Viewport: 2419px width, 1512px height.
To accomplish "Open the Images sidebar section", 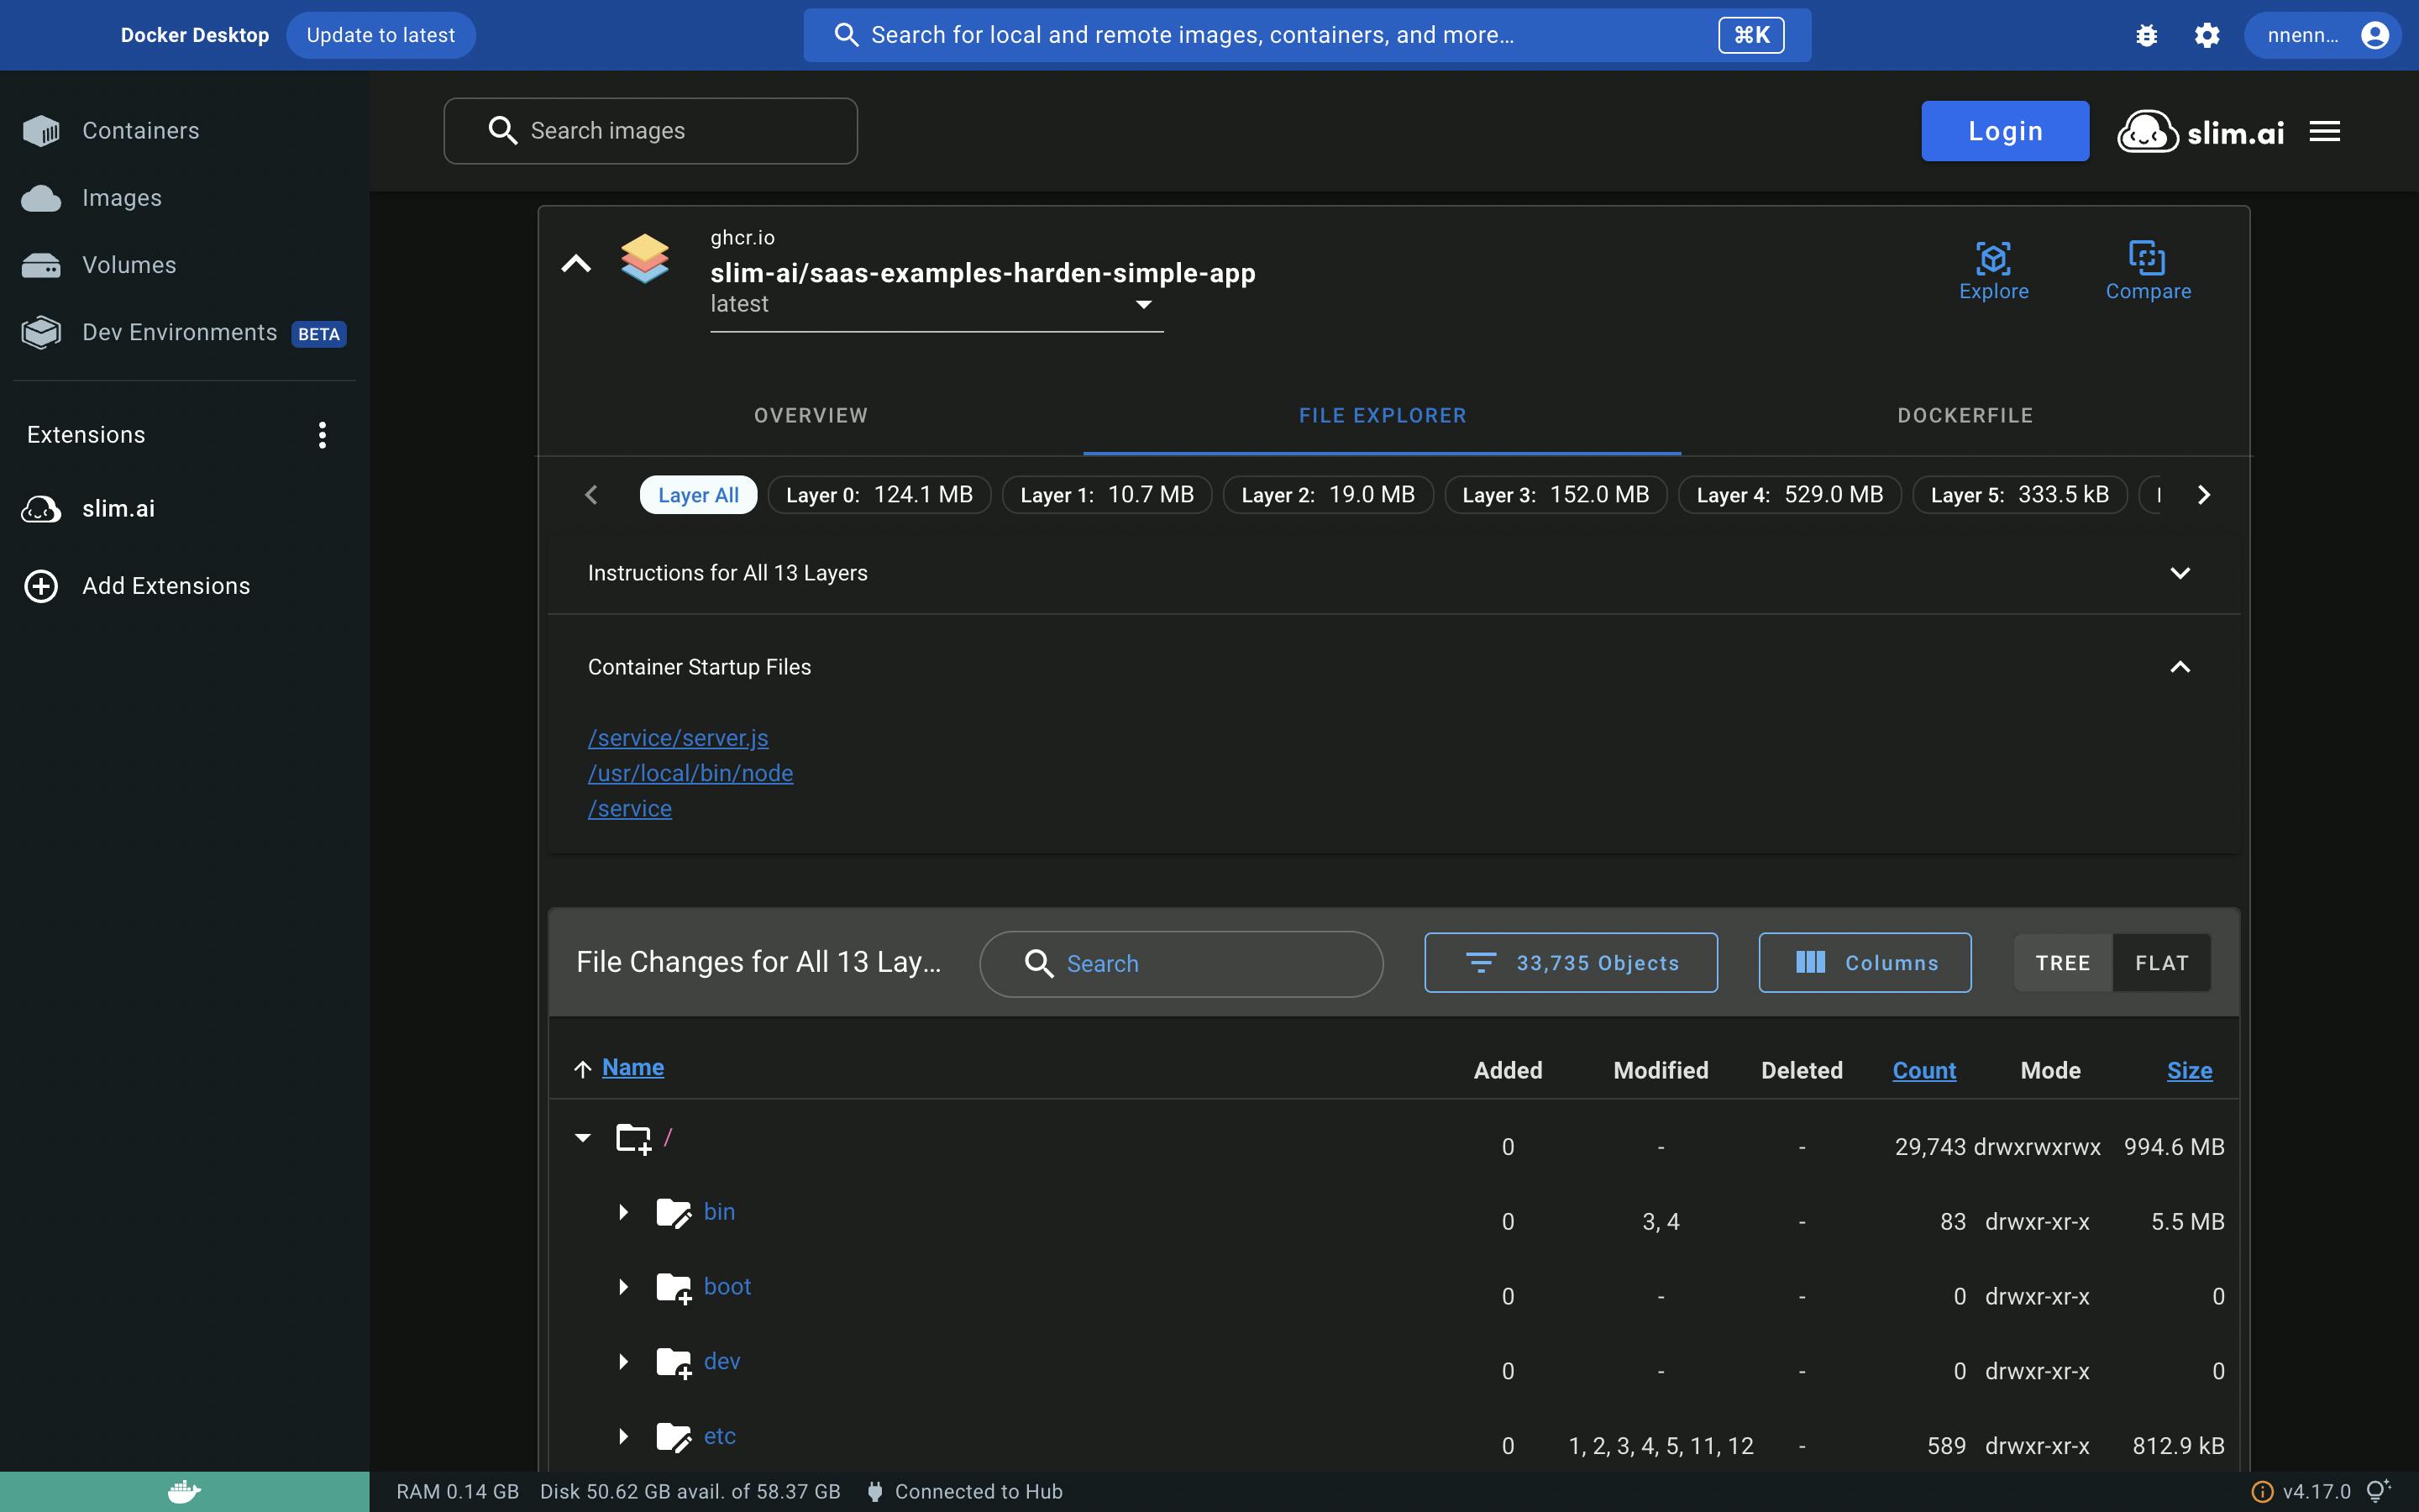I will point(185,198).
